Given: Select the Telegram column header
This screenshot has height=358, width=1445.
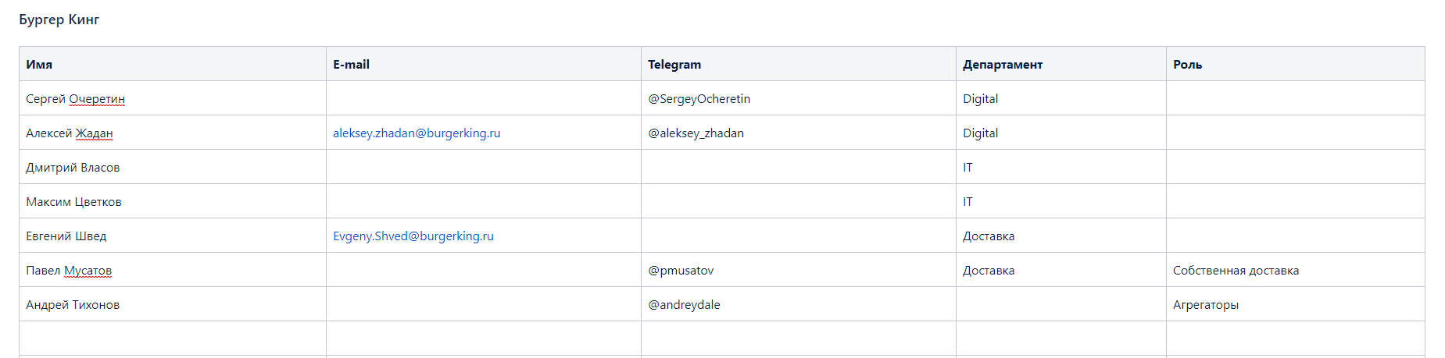Looking at the screenshot, I should click(674, 65).
